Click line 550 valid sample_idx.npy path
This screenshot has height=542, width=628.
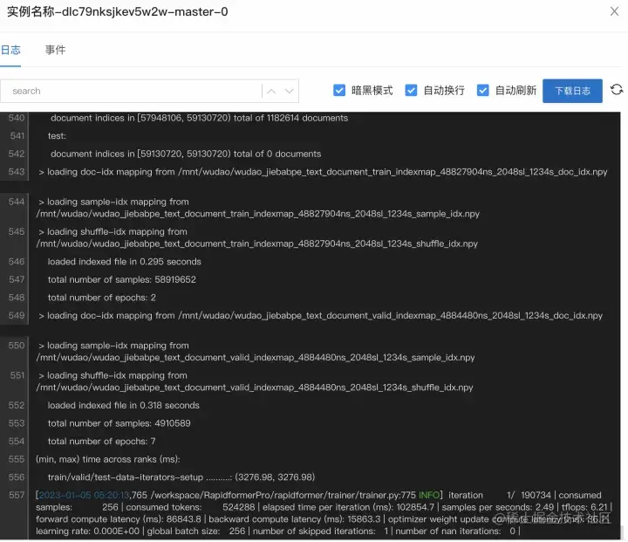(255, 358)
